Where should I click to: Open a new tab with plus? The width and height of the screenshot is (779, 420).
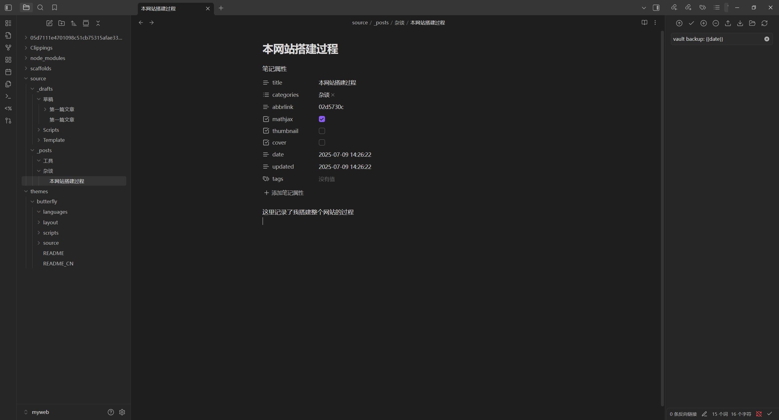(x=221, y=8)
